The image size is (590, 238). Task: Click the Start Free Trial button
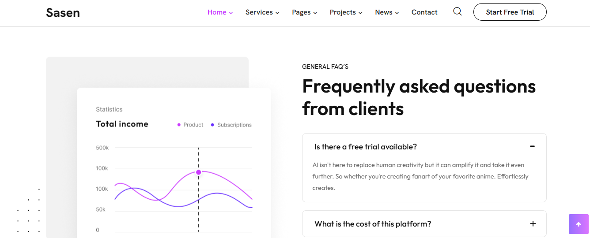(x=510, y=12)
